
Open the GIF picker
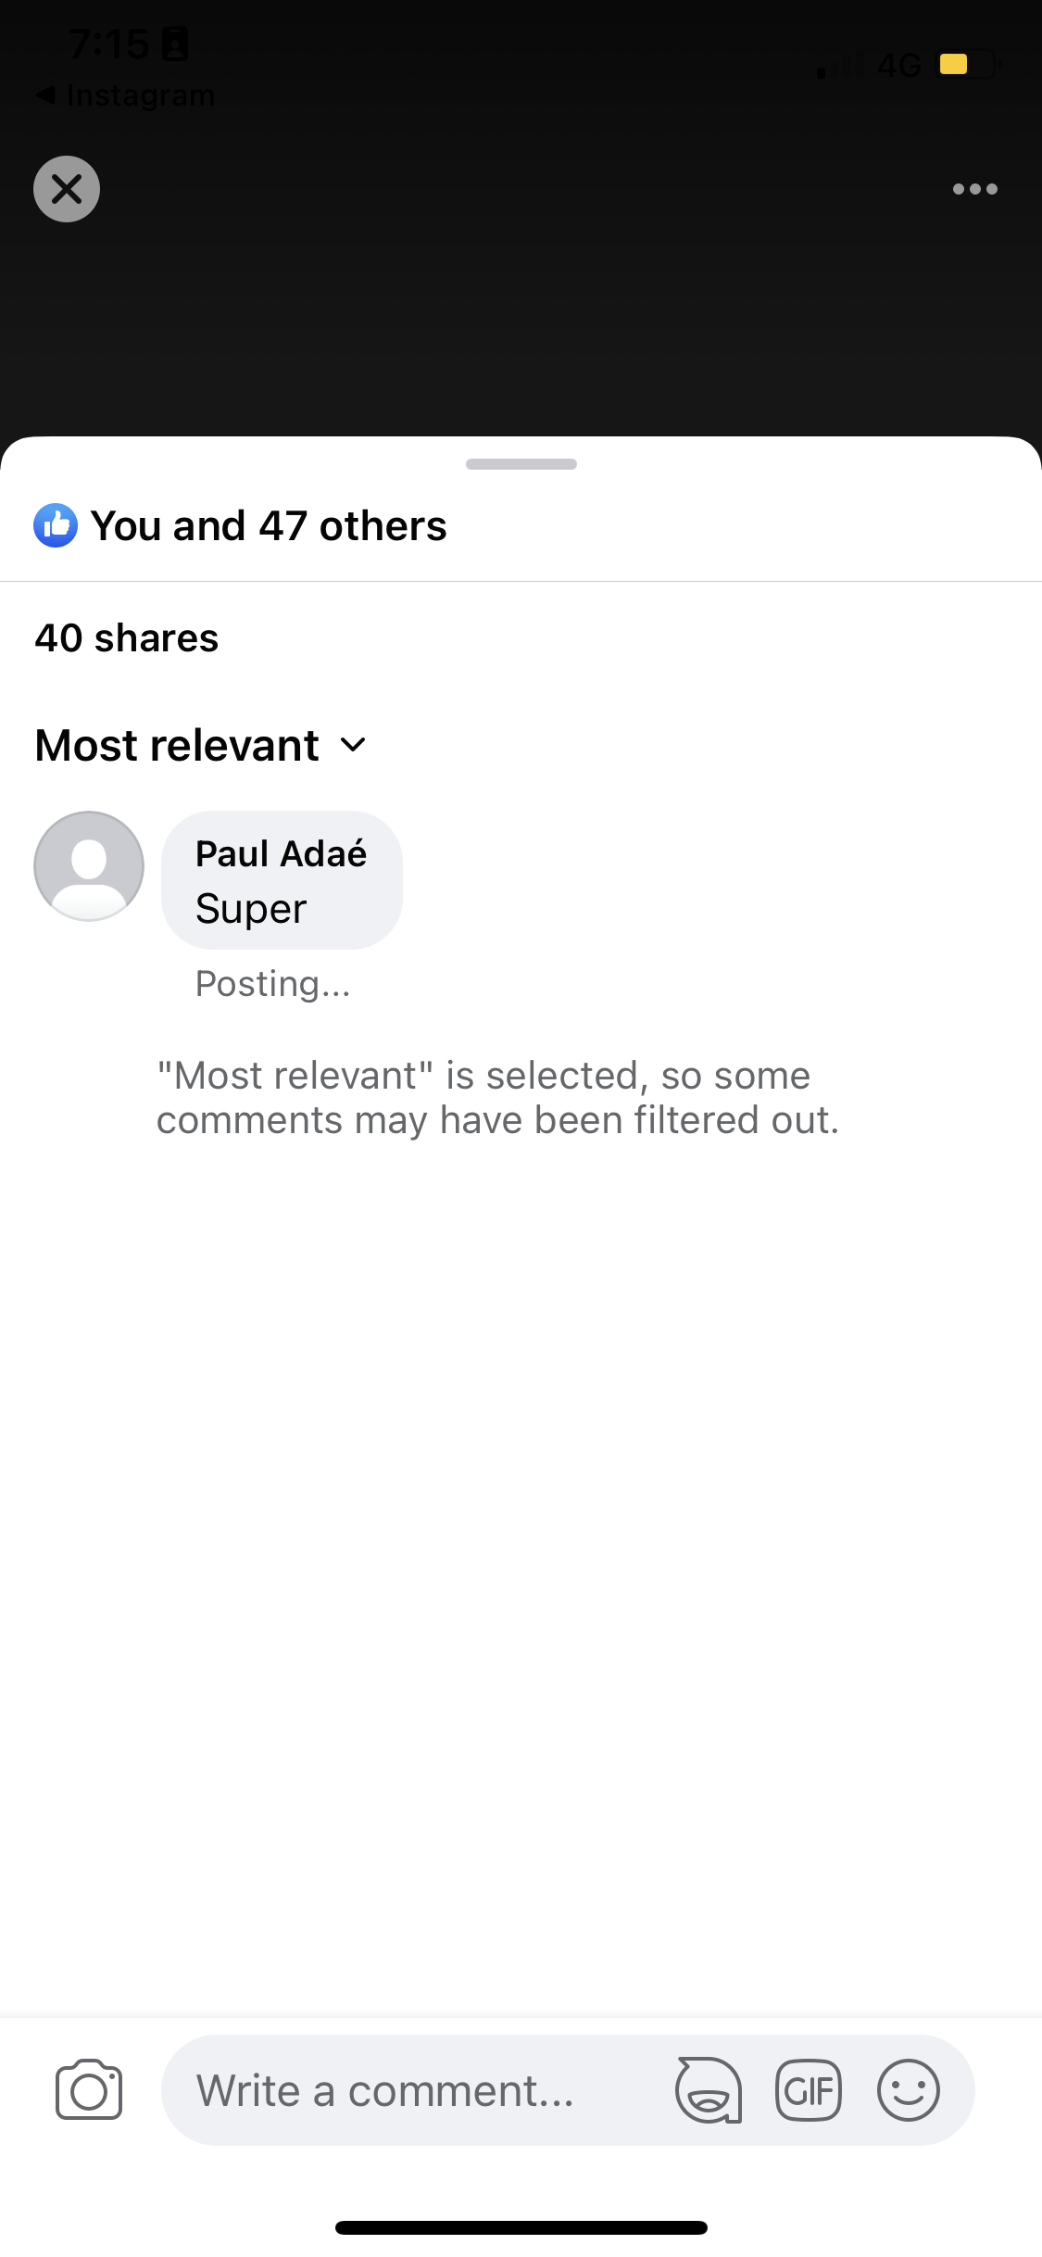[808, 2090]
